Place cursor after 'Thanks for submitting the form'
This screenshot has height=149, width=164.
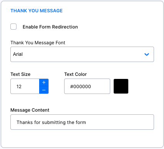coord(86,122)
